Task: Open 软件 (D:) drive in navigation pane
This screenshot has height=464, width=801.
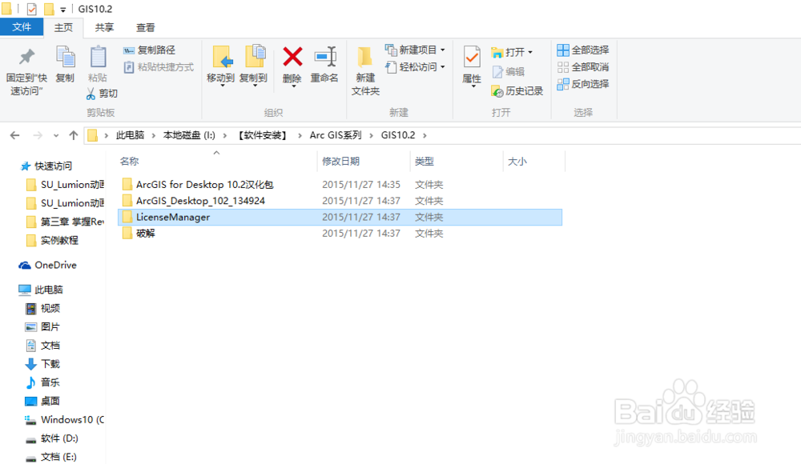Action: 52,438
